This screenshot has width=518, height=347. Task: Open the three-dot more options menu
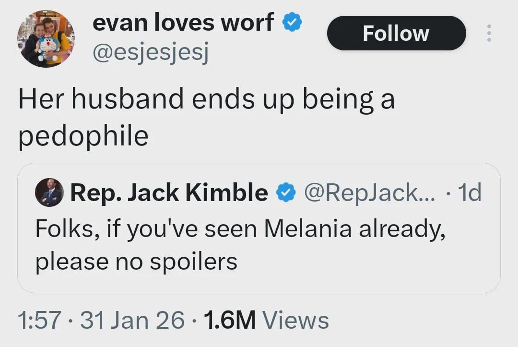[x=489, y=33]
